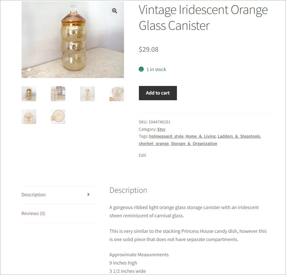Click the product price $29.08
The image size is (286, 275).
click(148, 49)
